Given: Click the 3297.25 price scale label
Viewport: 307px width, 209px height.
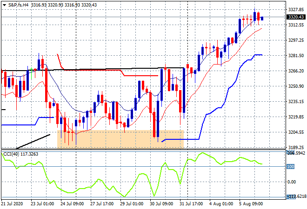Looking at the screenshot, I should coord(296,40).
